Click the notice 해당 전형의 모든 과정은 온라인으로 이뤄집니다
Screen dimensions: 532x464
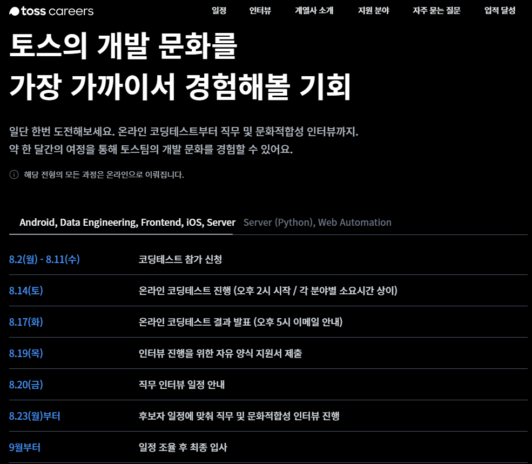point(104,174)
